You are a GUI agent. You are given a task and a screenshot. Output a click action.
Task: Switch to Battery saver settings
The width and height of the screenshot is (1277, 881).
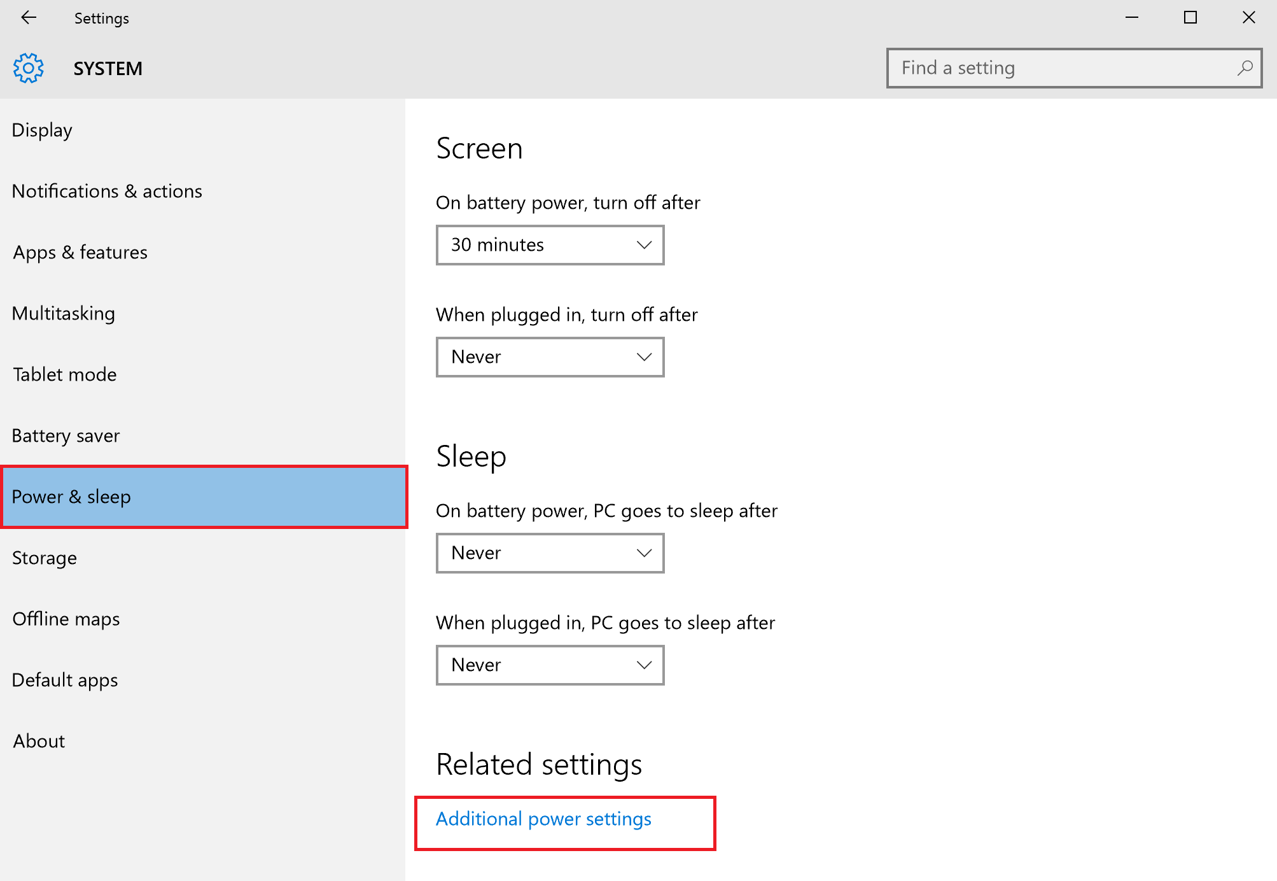click(x=66, y=435)
